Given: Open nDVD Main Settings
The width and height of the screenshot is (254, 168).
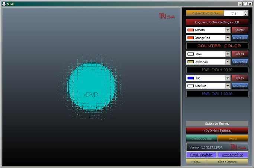Looking at the screenshot, I should (217, 130).
